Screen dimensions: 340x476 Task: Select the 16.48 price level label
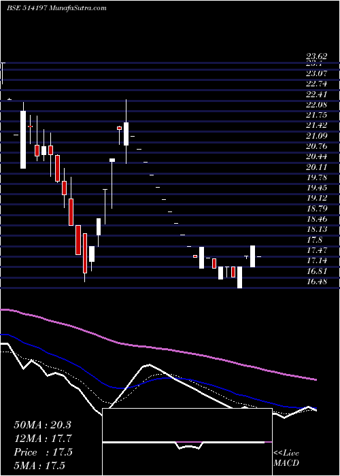317,282
